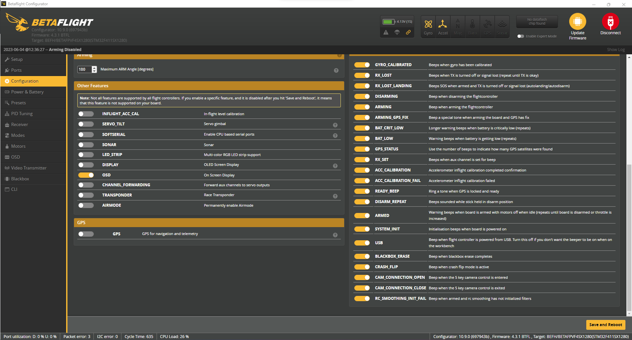Show help for GPS feature
The image size is (632, 340).
tap(335, 235)
